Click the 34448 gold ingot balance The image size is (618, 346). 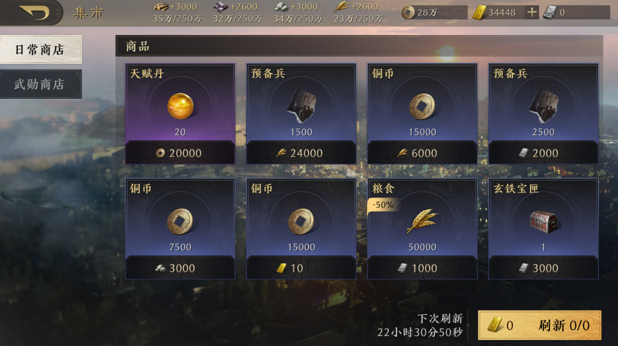[x=498, y=12]
